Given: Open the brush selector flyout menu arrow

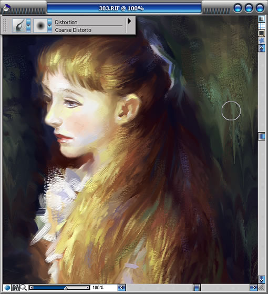Looking at the screenshot, I should point(129,21).
